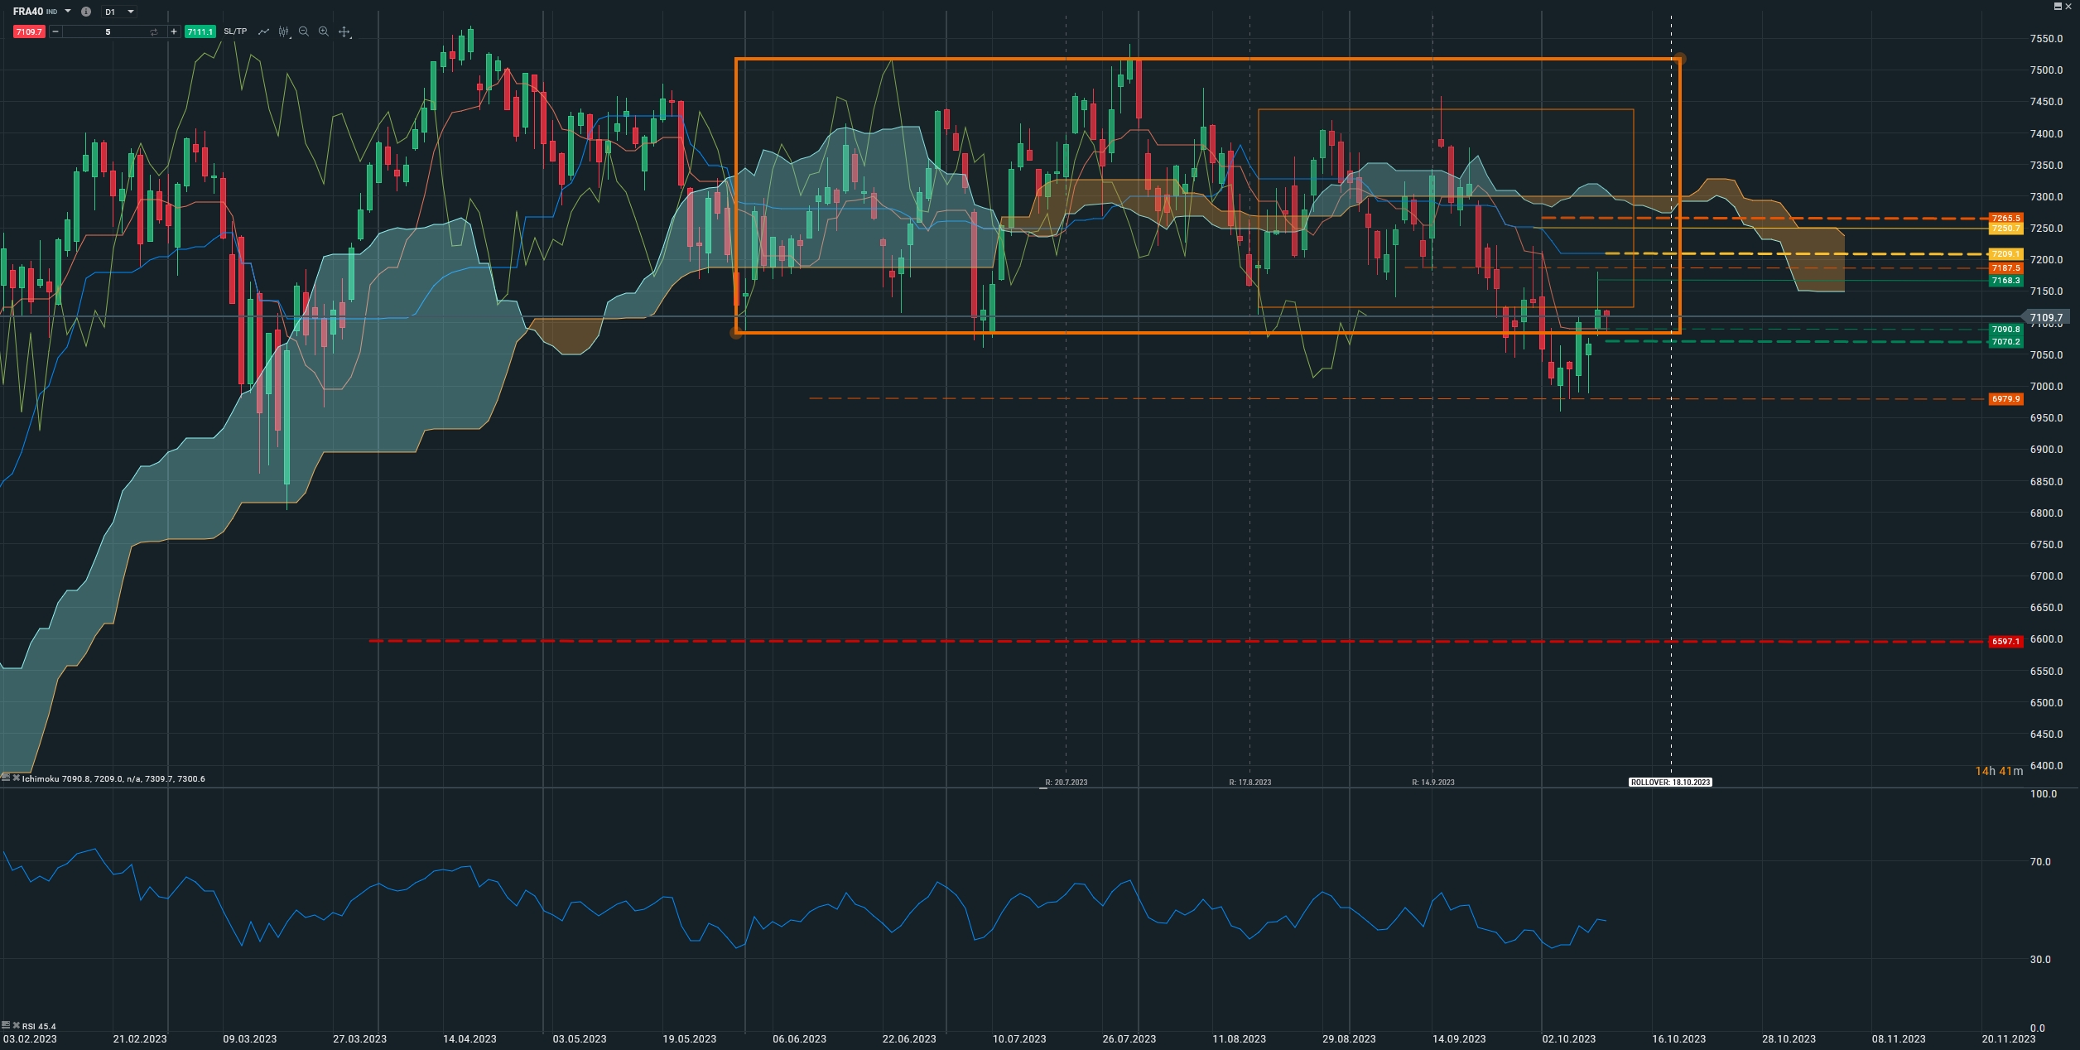Expand the FRA40 symbol dropdown
The image size is (2080, 1050).
click(x=68, y=12)
